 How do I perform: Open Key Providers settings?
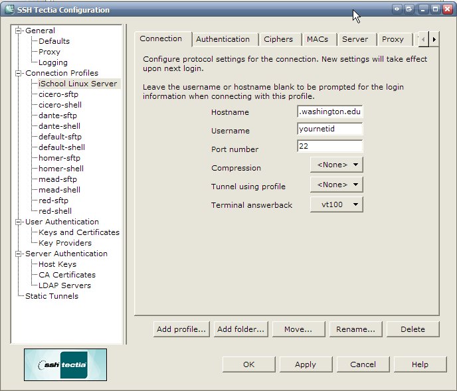[x=65, y=243]
